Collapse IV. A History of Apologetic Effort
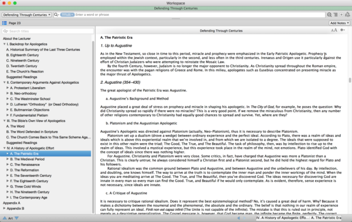The width and height of the screenshot is (352, 222). 4,148
